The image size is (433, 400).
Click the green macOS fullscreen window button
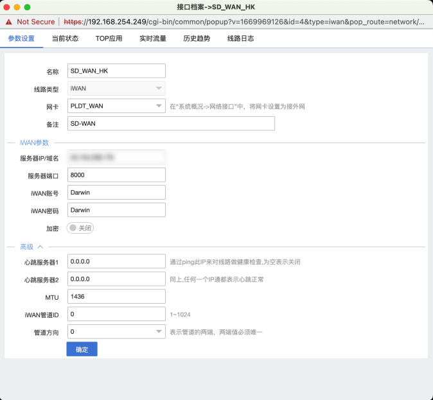click(x=27, y=7)
